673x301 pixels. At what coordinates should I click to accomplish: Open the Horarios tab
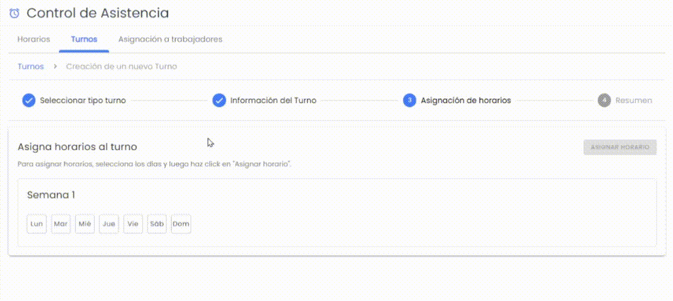pyautogui.click(x=34, y=39)
